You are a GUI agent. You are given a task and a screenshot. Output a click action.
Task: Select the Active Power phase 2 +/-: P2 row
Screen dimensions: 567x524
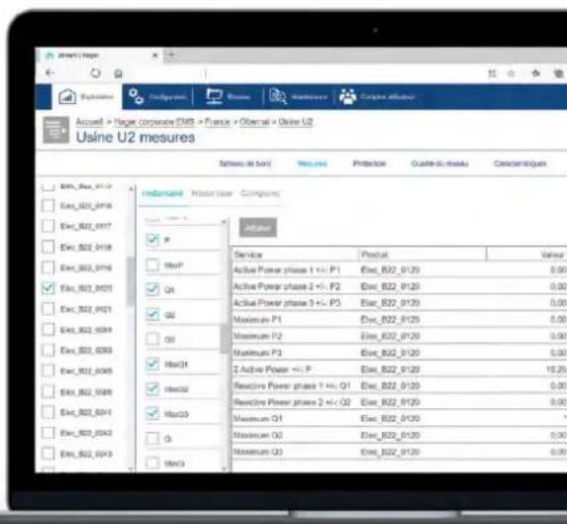[x=399, y=286]
